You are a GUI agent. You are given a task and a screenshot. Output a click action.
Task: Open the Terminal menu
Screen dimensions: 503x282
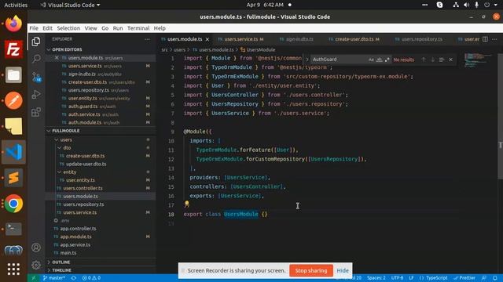[138, 28]
